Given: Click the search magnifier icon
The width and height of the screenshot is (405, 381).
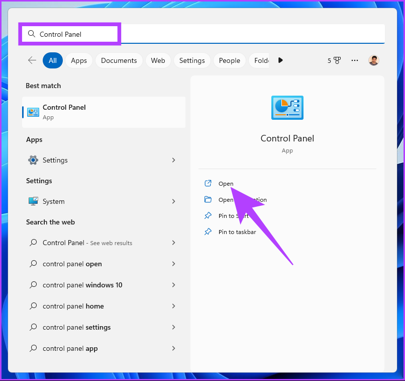Looking at the screenshot, I should click(32, 34).
